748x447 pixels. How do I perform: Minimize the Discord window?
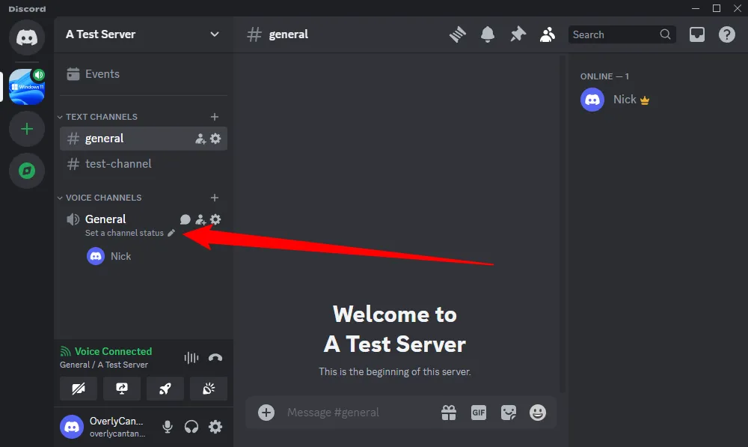pyautogui.click(x=696, y=8)
